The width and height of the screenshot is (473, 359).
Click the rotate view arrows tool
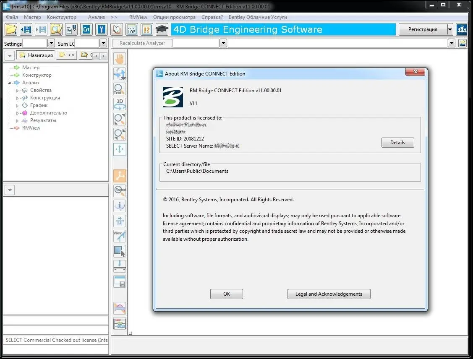pos(120,73)
